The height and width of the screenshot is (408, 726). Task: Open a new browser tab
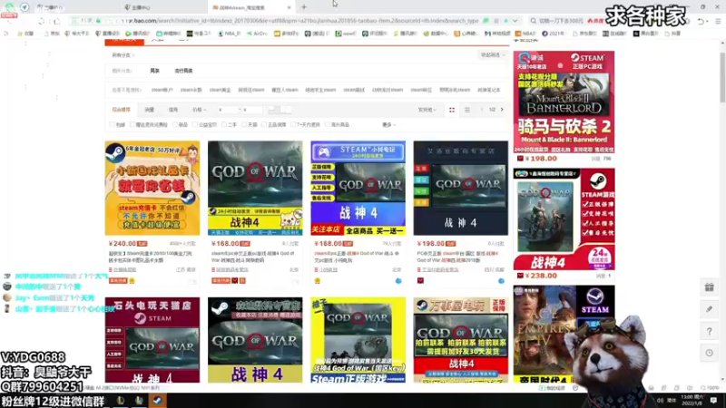pos(304,7)
